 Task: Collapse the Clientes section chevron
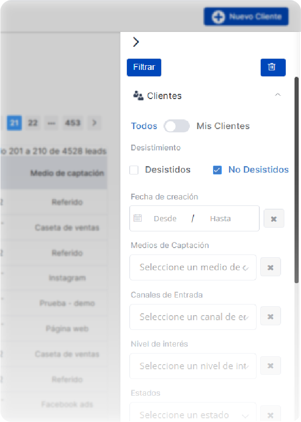(x=277, y=95)
